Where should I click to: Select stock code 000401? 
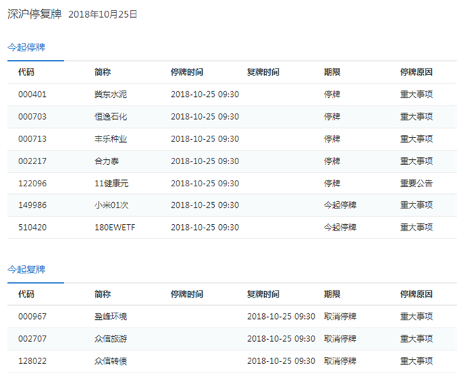(x=32, y=94)
